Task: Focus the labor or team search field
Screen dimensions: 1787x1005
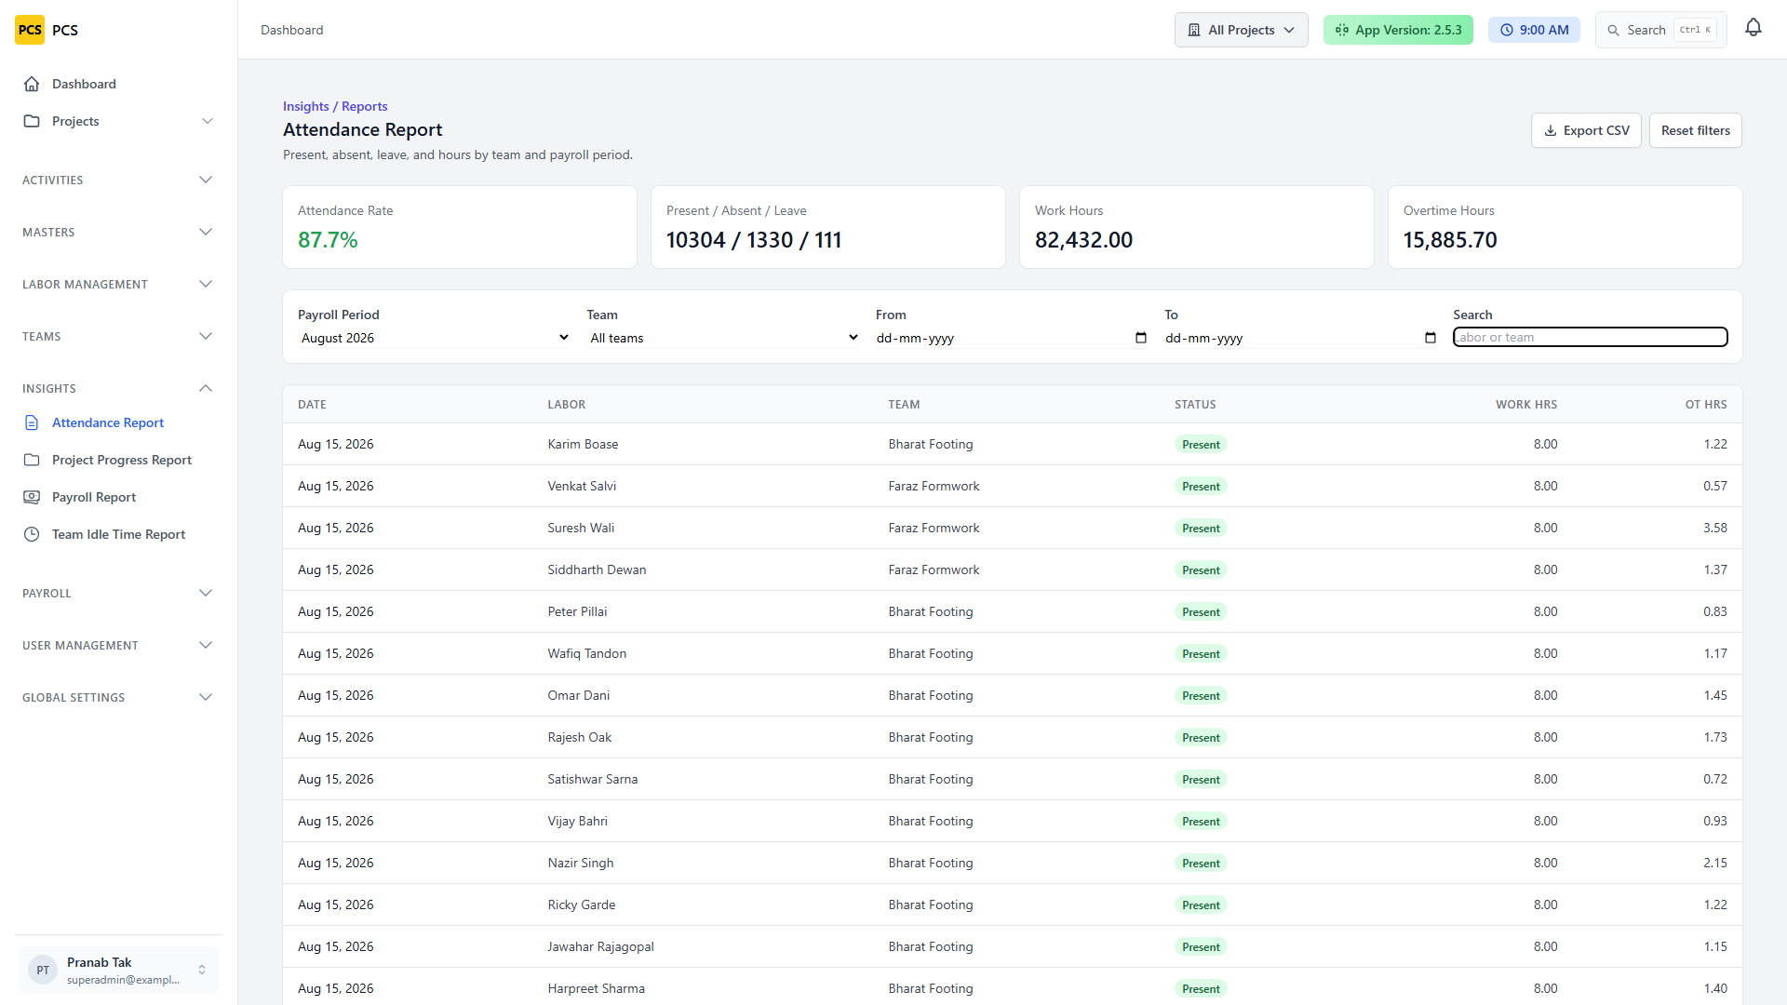Action: click(1590, 337)
